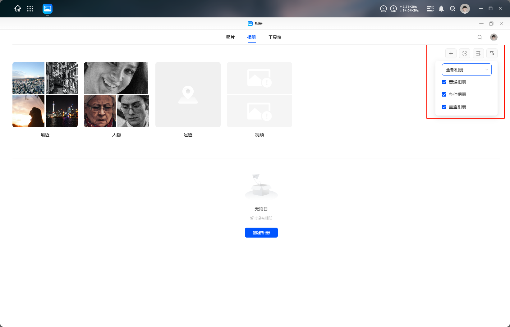Open the RAM usage monitor icon
The width and height of the screenshot is (510, 327).
[x=393, y=9]
